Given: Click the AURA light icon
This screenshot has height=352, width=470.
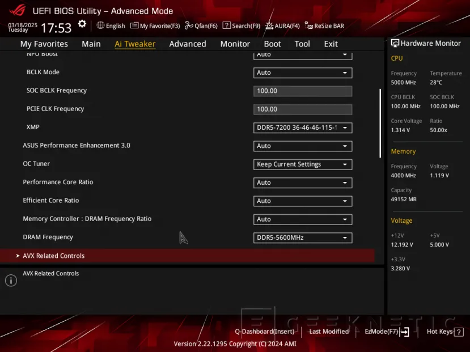Looking at the screenshot, I should click(269, 26).
